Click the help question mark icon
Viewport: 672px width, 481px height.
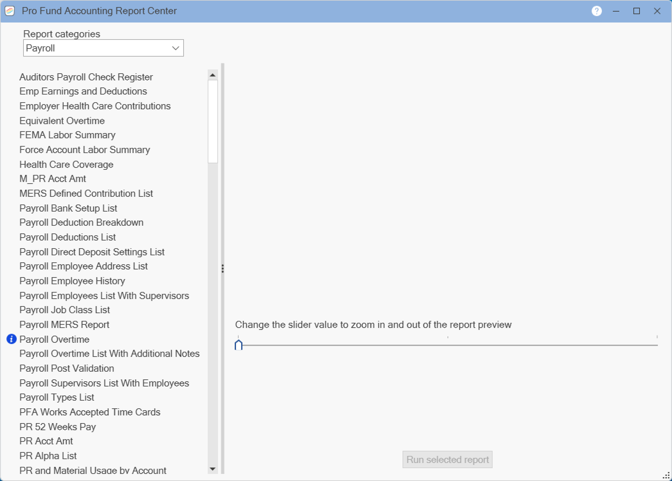click(x=596, y=11)
